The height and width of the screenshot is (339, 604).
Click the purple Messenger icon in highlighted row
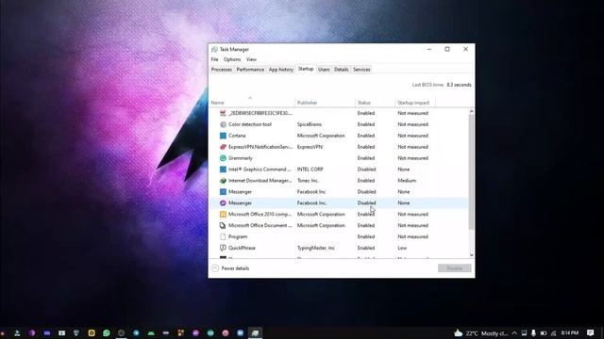coord(223,203)
